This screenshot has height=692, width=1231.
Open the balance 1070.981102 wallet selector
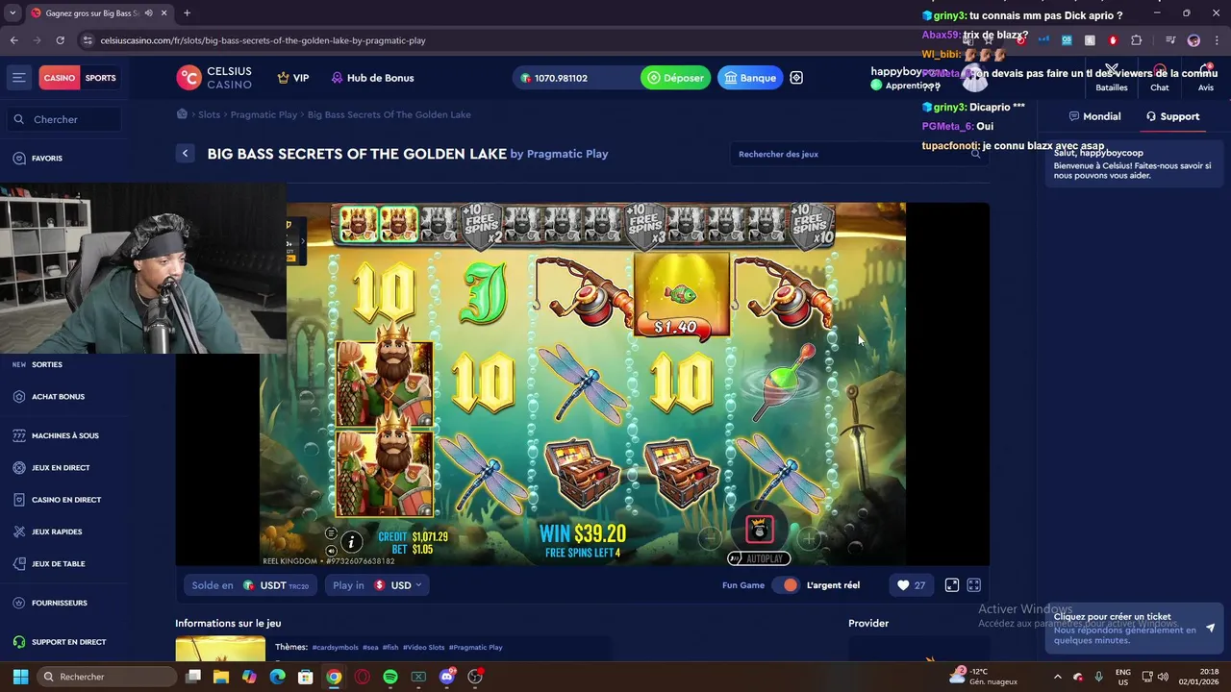tap(574, 78)
